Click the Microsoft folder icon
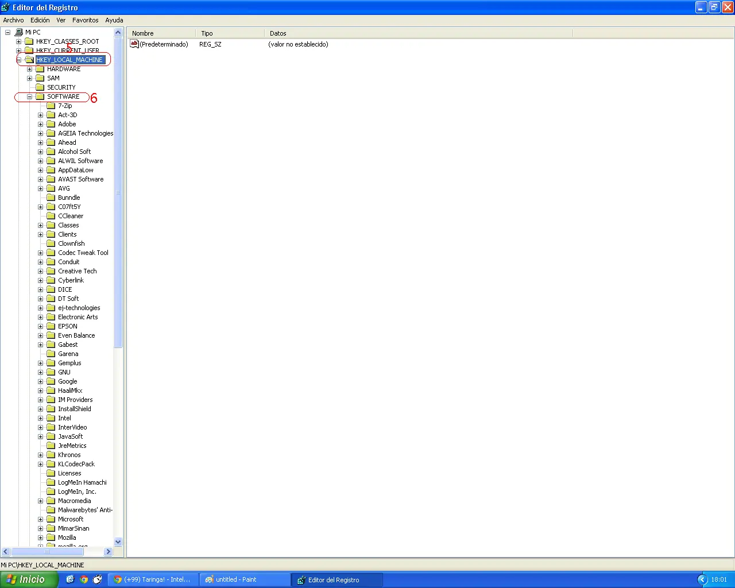The image size is (735, 588). pyautogui.click(x=51, y=519)
